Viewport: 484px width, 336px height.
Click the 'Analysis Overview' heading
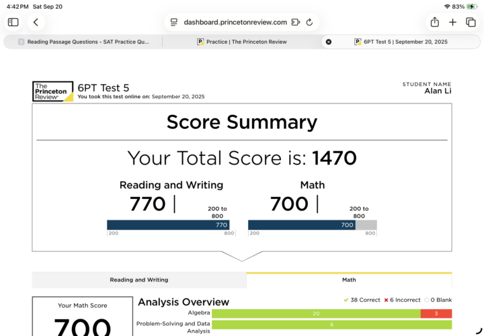[184, 302]
